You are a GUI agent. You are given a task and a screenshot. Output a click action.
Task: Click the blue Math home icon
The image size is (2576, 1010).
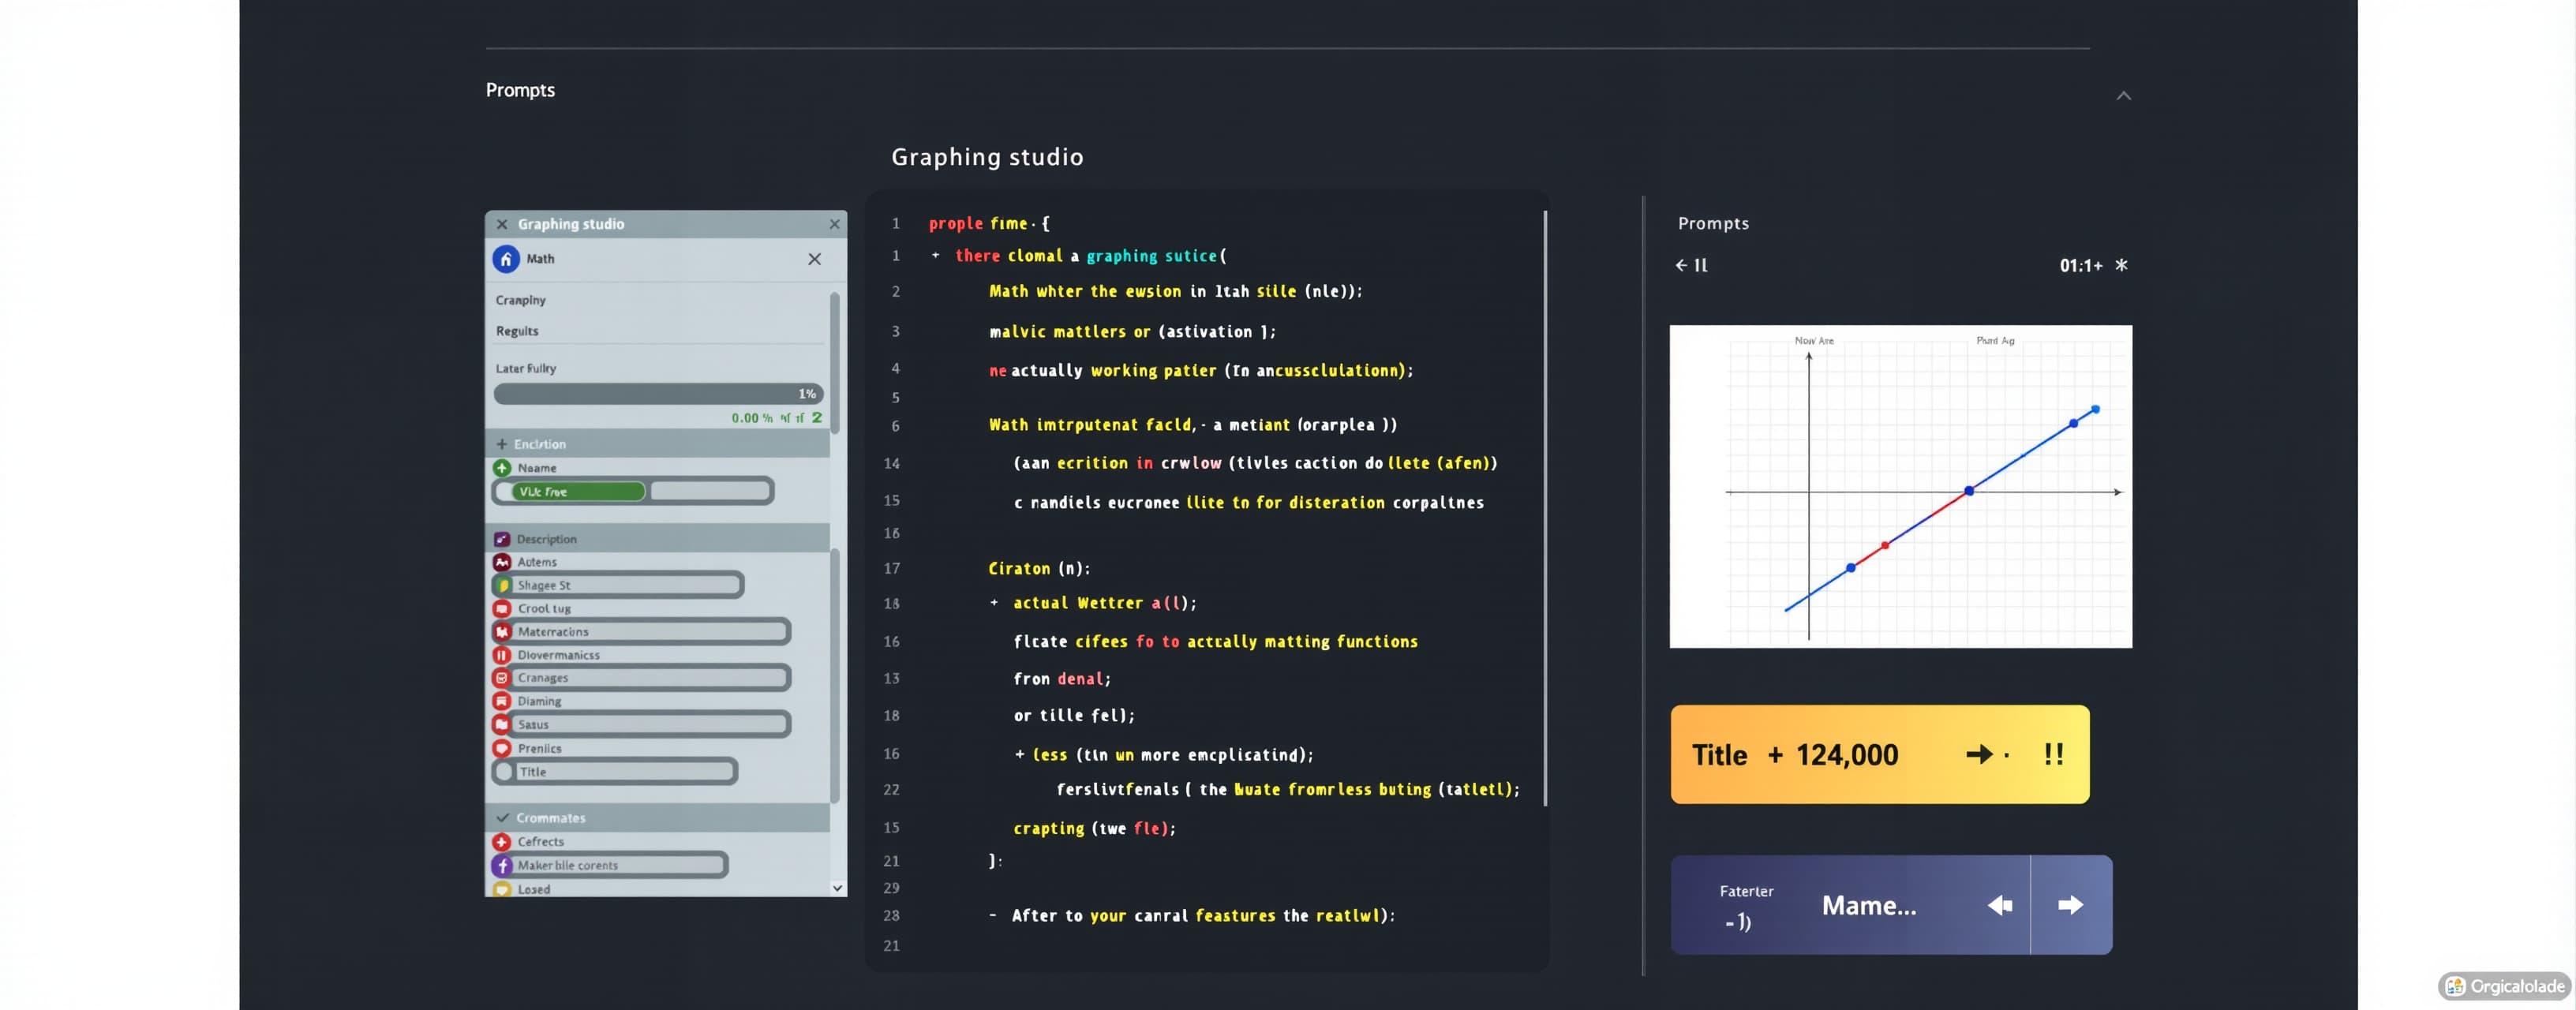pyautogui.click(x=506, y=259)
